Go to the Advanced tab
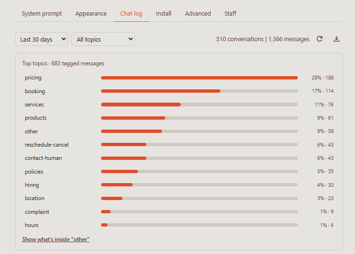Viewport: 355px width, 254px height. 198,14
